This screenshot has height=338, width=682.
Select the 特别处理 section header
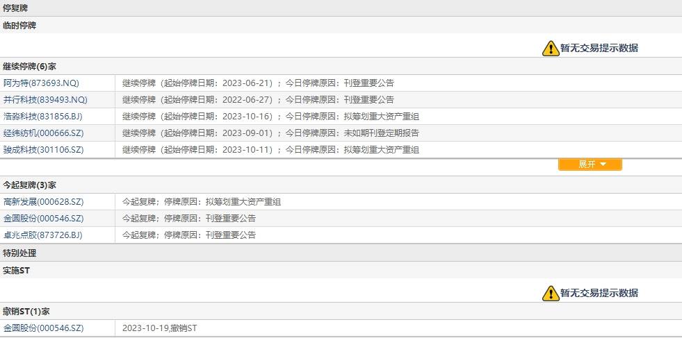(19, 253)
